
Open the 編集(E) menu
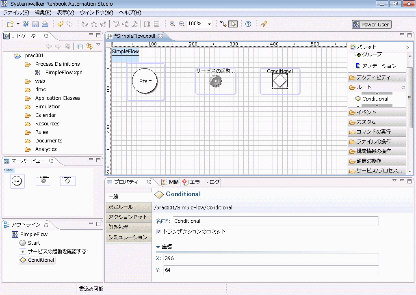click(x=43, y=13)
